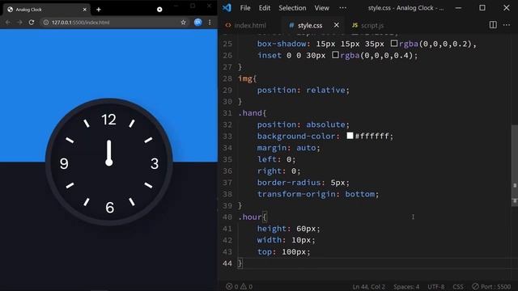Open a new browser tab
Viewport: 518px width, 291px height.
pos(99,10)
